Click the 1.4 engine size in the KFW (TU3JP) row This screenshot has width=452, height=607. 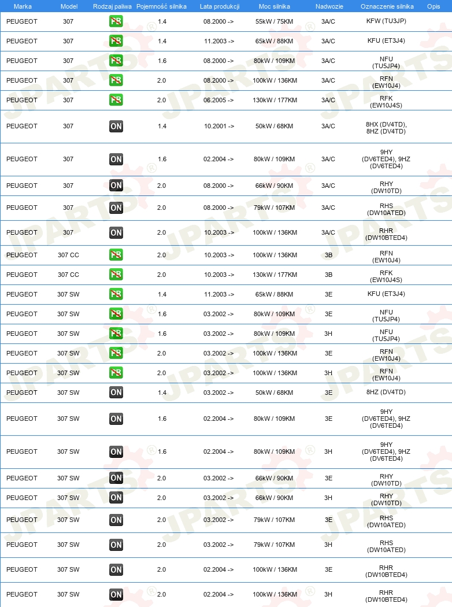tap(162, 22)
